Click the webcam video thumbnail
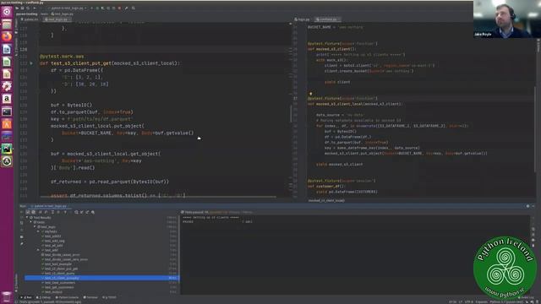This screenshot has height=304, width=541. [x=507, y=19]
